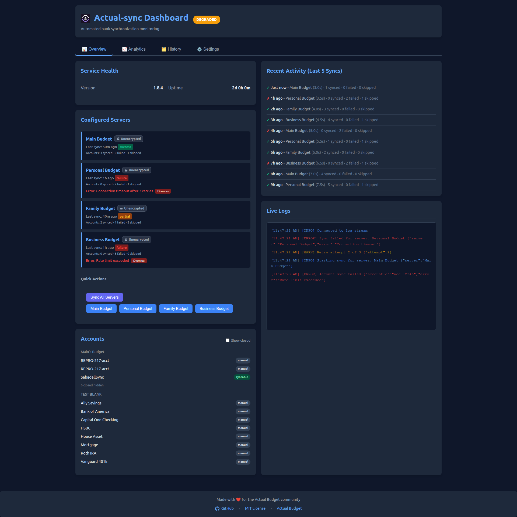Sync Family Budget via its quick action button
Viewport: 517px width, 517px height.
(x=176, y=309)
